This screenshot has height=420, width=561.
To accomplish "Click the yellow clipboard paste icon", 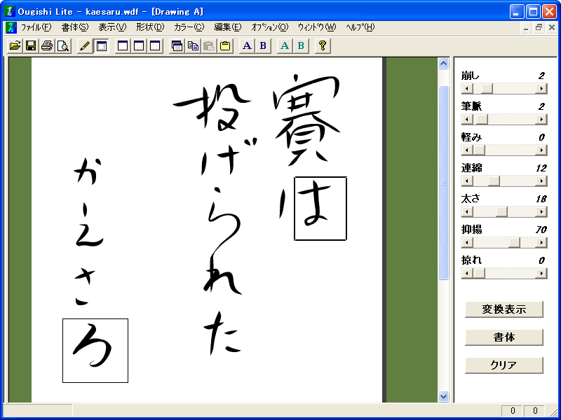I will pos(225,46).
